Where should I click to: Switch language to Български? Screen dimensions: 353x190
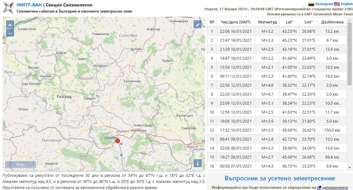click(x=324, y=4)
